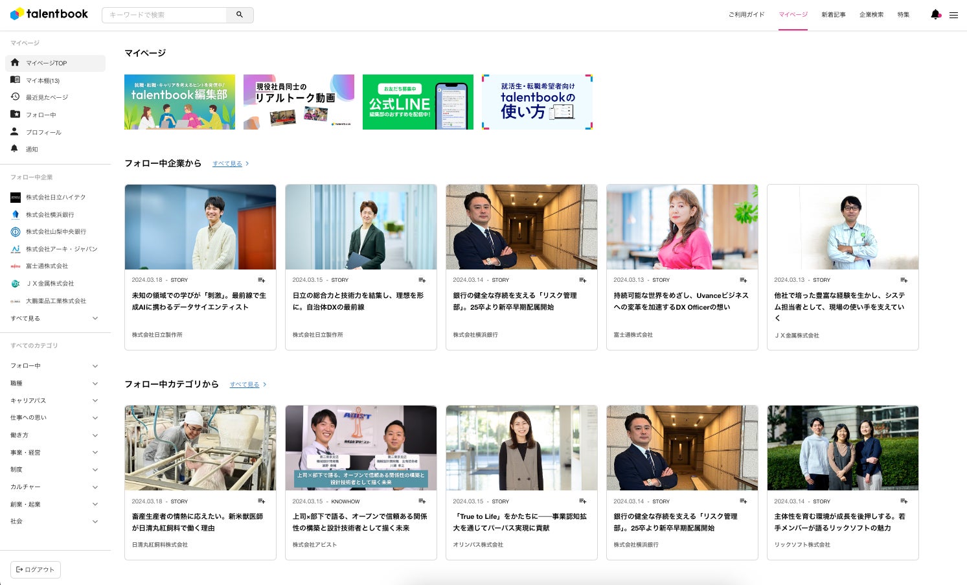Image resolution: width=967 pixels, height=585 pixels.
Task: Click the search magnifier button
Action: (240, 15)
